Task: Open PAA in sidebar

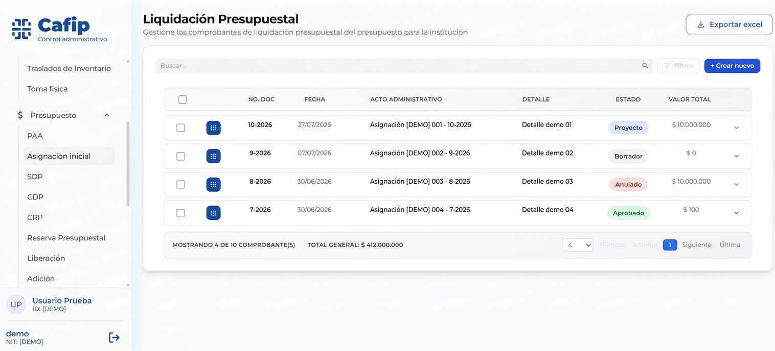Action: point(35,136)
